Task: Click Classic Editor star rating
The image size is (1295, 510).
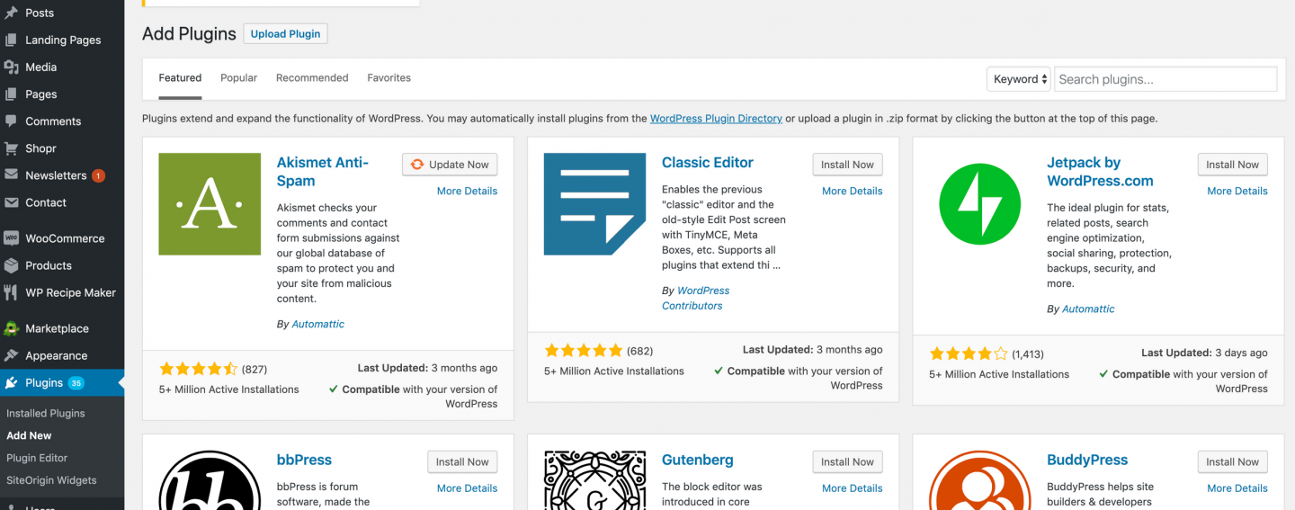Action: [x=583, y=351]
